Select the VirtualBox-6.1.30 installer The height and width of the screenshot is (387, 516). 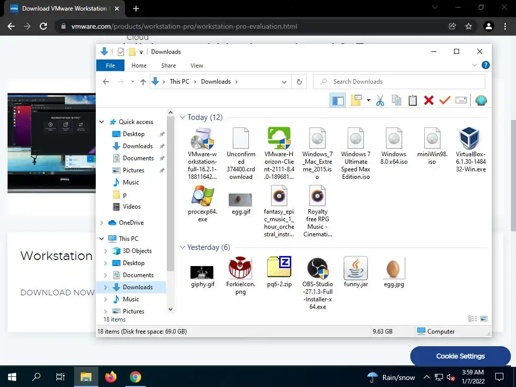pyautogui.click(x=471, y=150)
